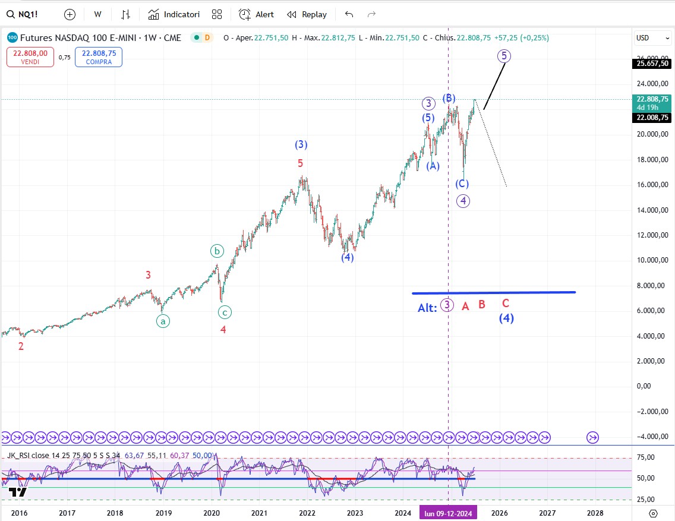Click the green circled a label

(x=163, y=321)
